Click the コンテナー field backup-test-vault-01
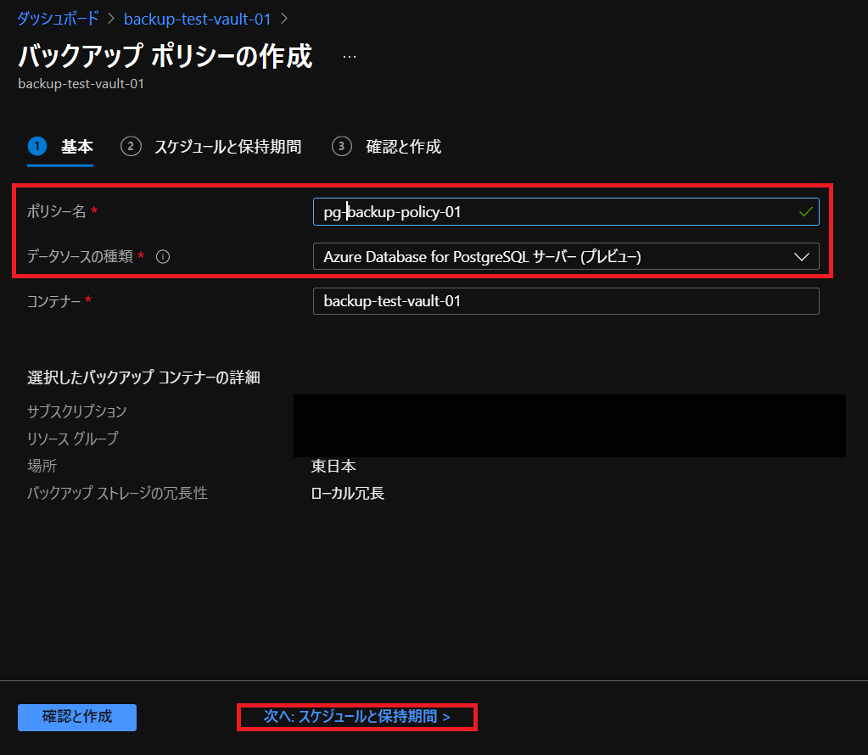Viewport: 868px width, 755px height. point(566,301)
